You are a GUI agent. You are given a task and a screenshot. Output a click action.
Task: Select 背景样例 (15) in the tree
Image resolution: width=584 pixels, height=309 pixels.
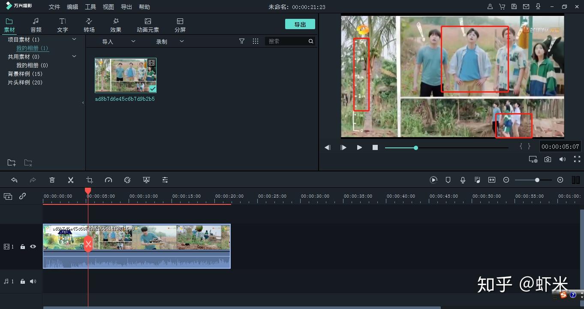tap(25, 74)
